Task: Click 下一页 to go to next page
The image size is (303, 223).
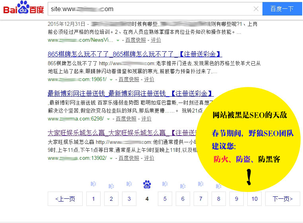Action: (283, 199)
